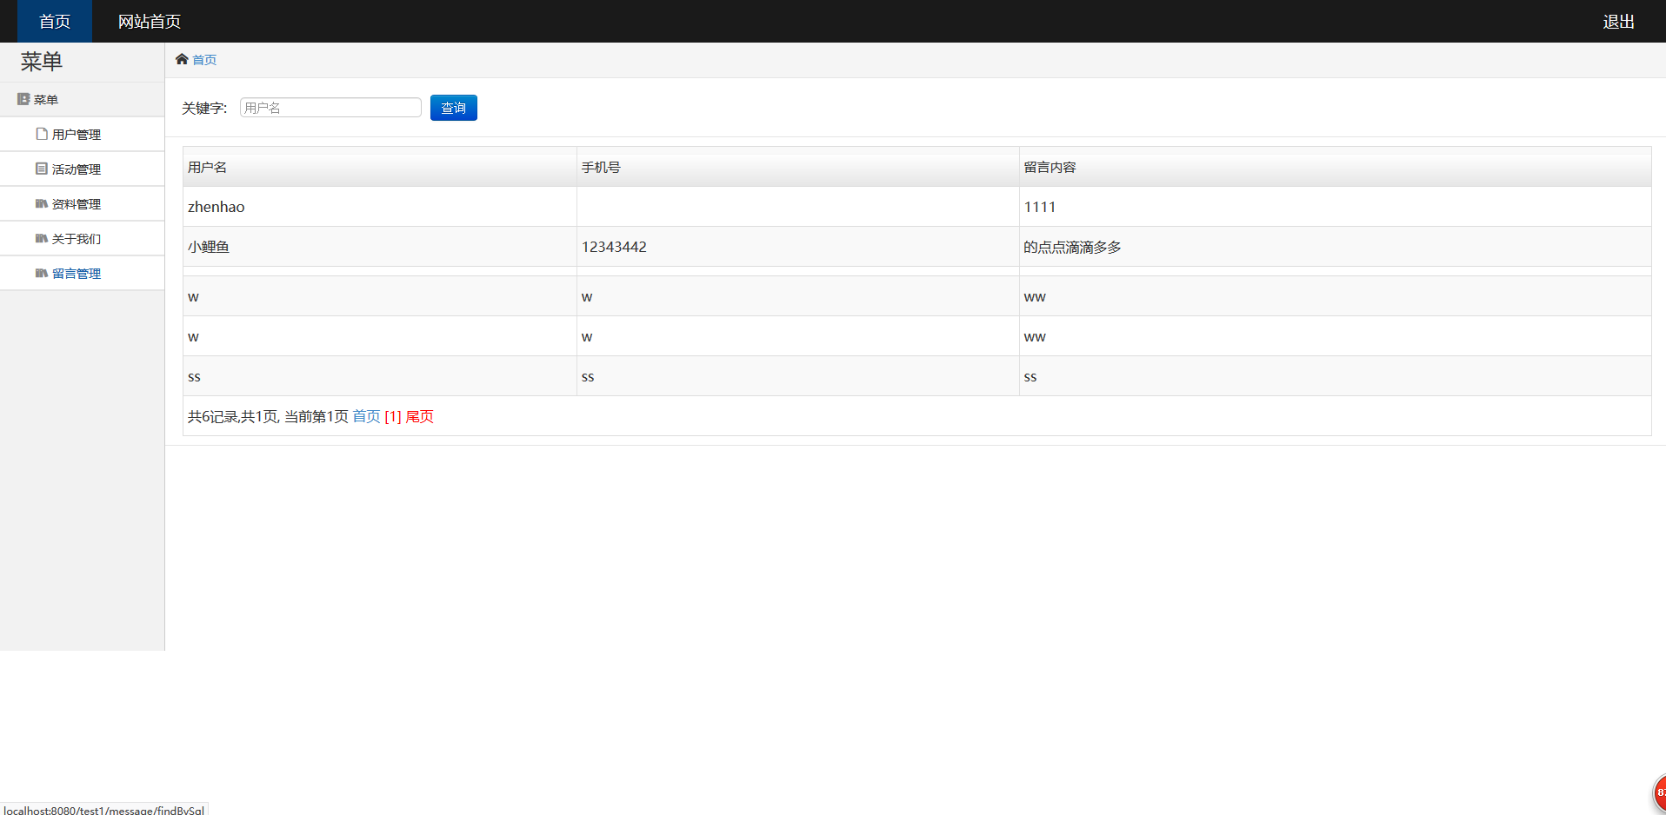Click the 留言管理 books icon
Screen dimensions: 1666x815
click(x=41, y=273)
